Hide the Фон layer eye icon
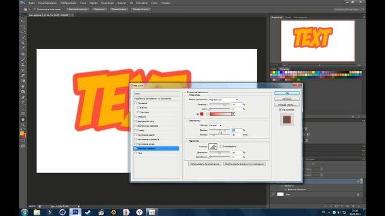The width and height of the screenshot is (385, 216). click(273, 194)
